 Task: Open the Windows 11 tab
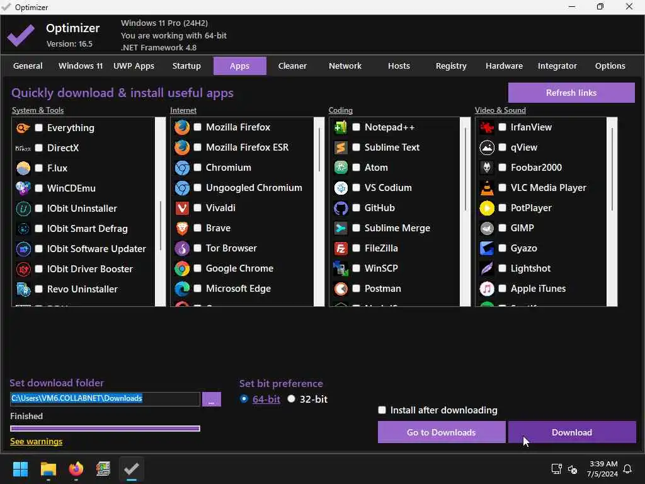(81, 66)
